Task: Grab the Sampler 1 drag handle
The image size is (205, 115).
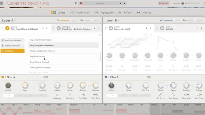Action: click(x=2, y=28)
